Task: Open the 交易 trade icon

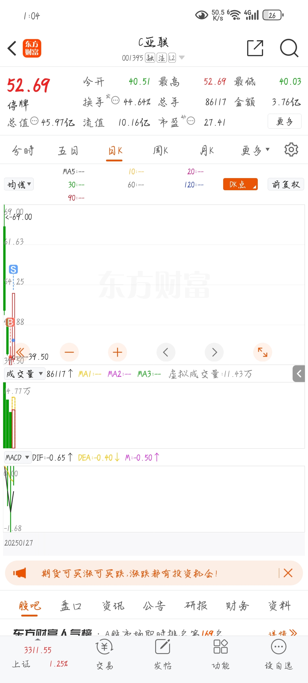Action: click(105, 654)
